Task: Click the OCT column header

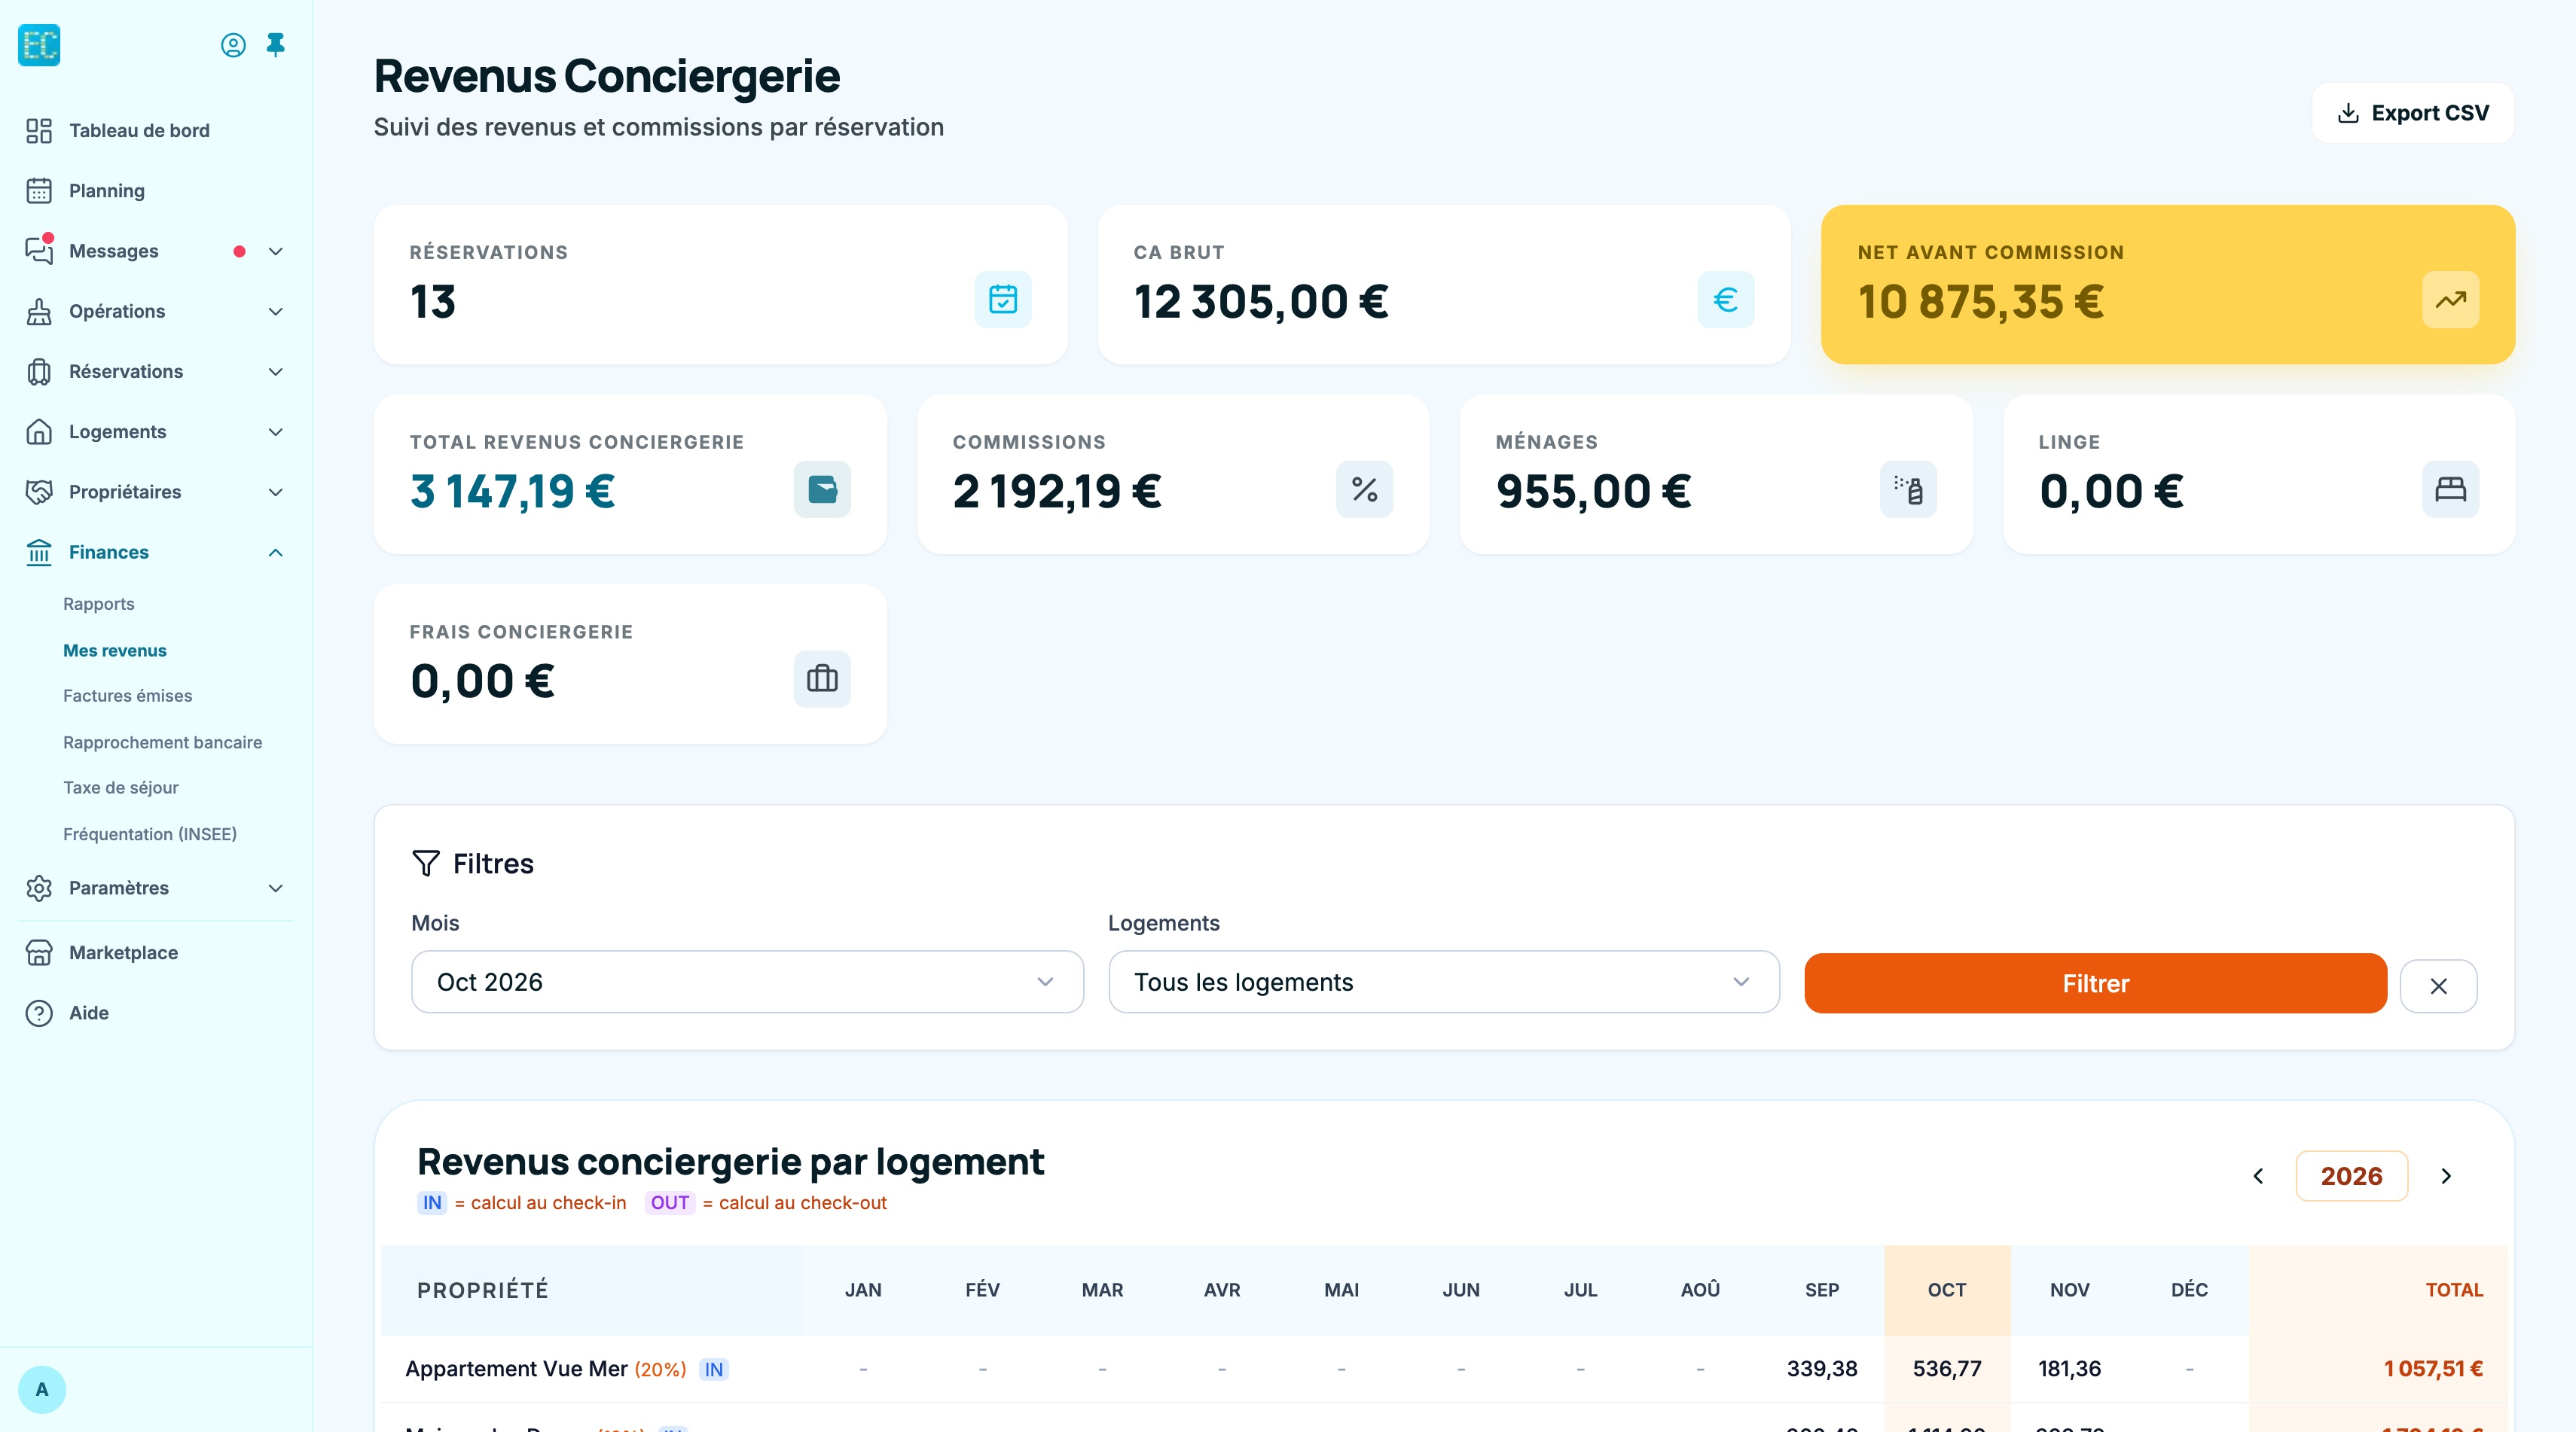Action: [1946, 1290]
